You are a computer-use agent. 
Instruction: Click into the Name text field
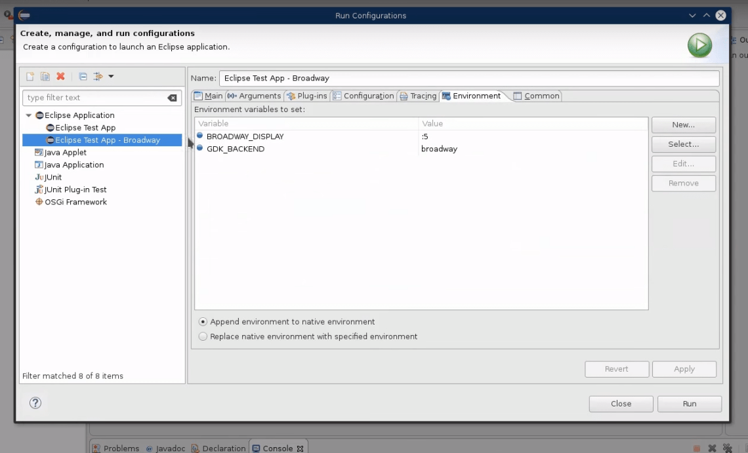[468, 78]
